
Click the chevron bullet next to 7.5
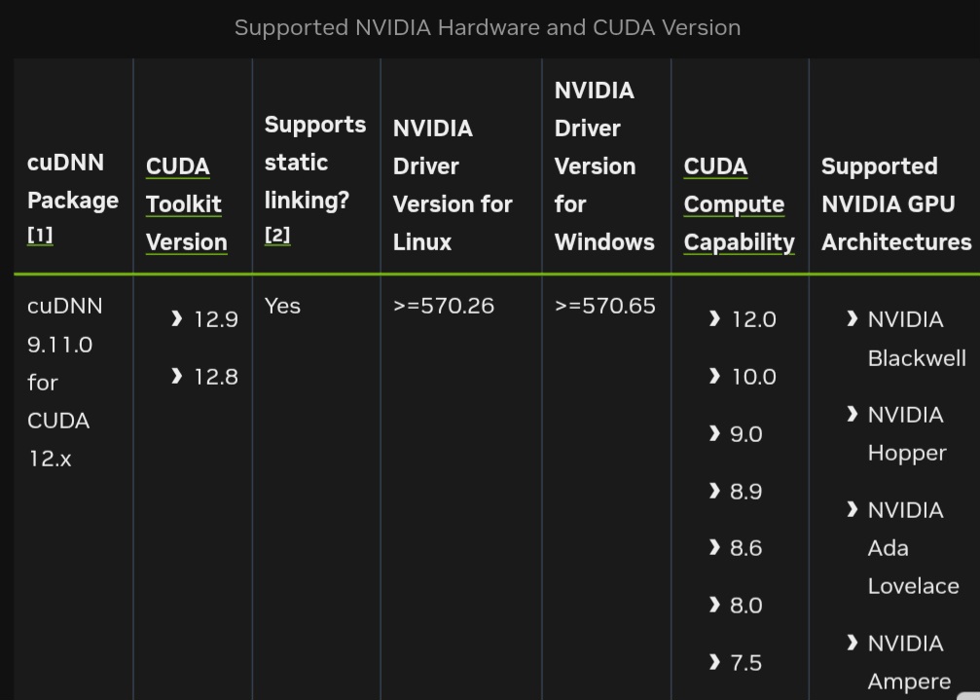pyautogui.click(x=715, y=662)
